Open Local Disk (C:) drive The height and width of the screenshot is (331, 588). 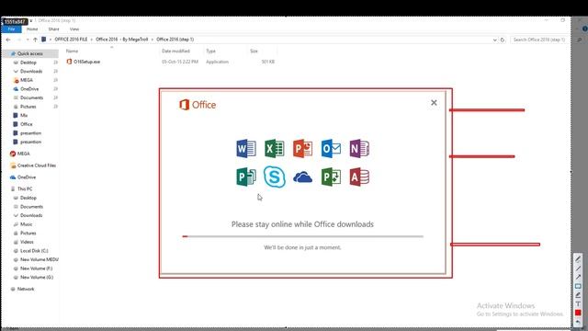tap(34, 251)
